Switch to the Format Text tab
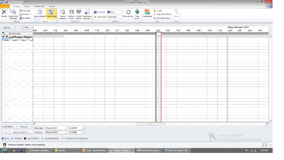The height and width of the screenshot is (160, 284). point(39,6)
